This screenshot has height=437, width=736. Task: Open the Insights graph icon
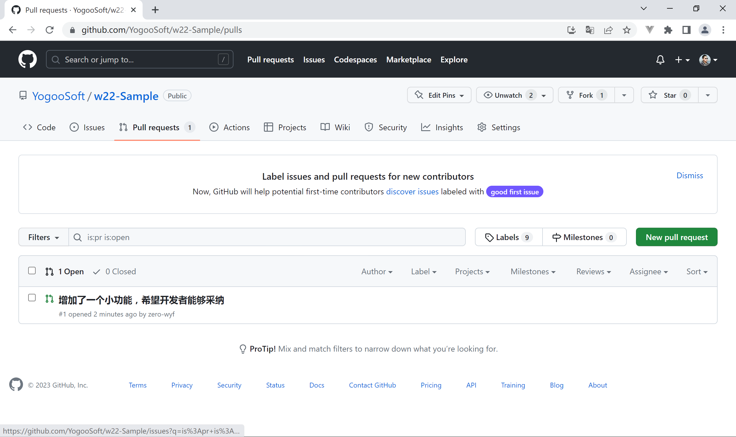point(426,127)
